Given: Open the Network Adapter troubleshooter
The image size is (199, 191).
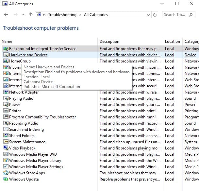Looking at the screenshot, I should (x=24, y=92).
